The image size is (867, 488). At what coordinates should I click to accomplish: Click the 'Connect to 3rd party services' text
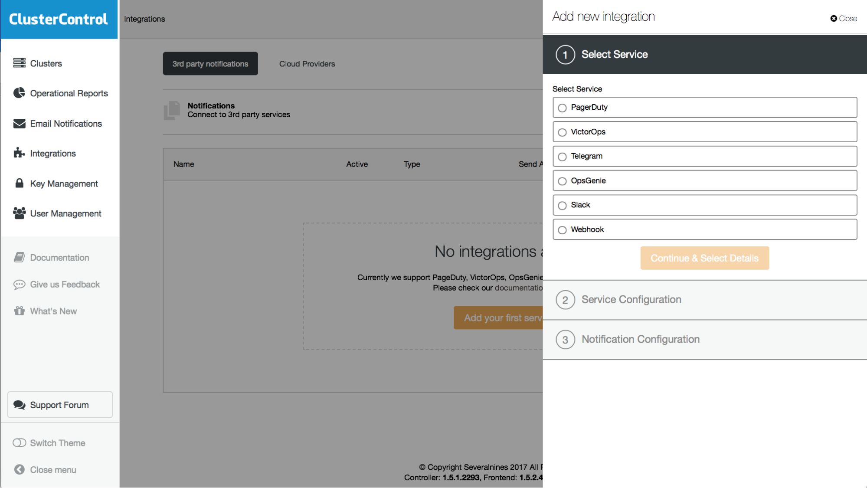(x=239, y=115)
